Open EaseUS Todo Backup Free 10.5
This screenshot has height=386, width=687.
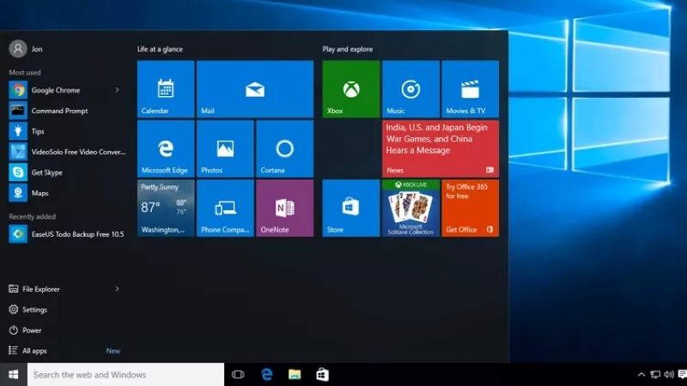[66, 234]
